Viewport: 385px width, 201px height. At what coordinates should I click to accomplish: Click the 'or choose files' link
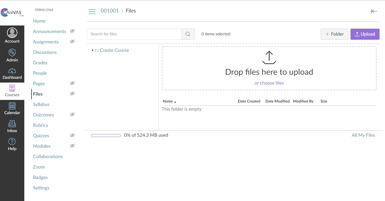click(x=269, y=83)
